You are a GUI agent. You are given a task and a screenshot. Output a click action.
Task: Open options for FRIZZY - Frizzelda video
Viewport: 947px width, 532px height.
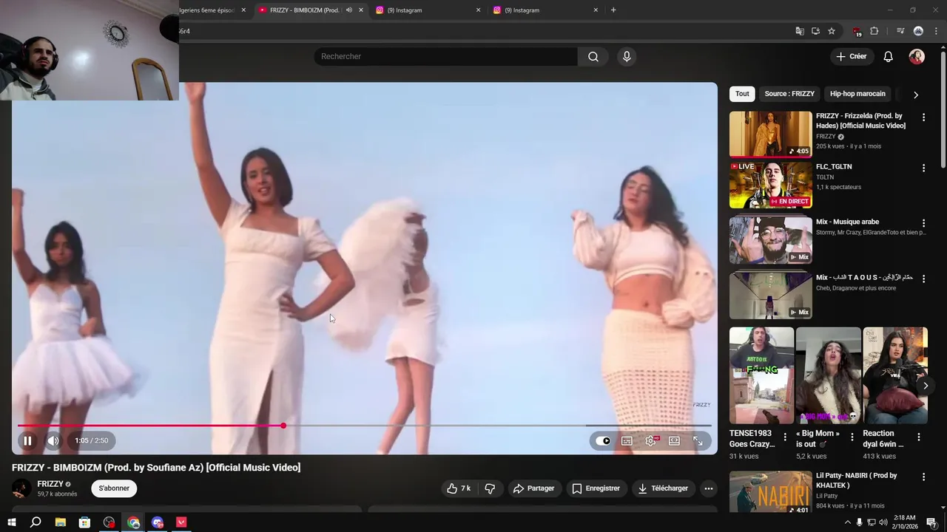(x=923, y=117)
